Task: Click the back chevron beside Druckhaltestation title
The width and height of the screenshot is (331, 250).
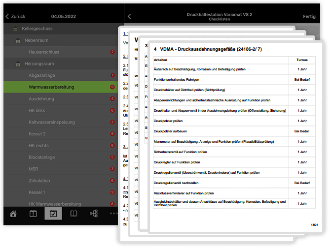Action: (129, 16)
